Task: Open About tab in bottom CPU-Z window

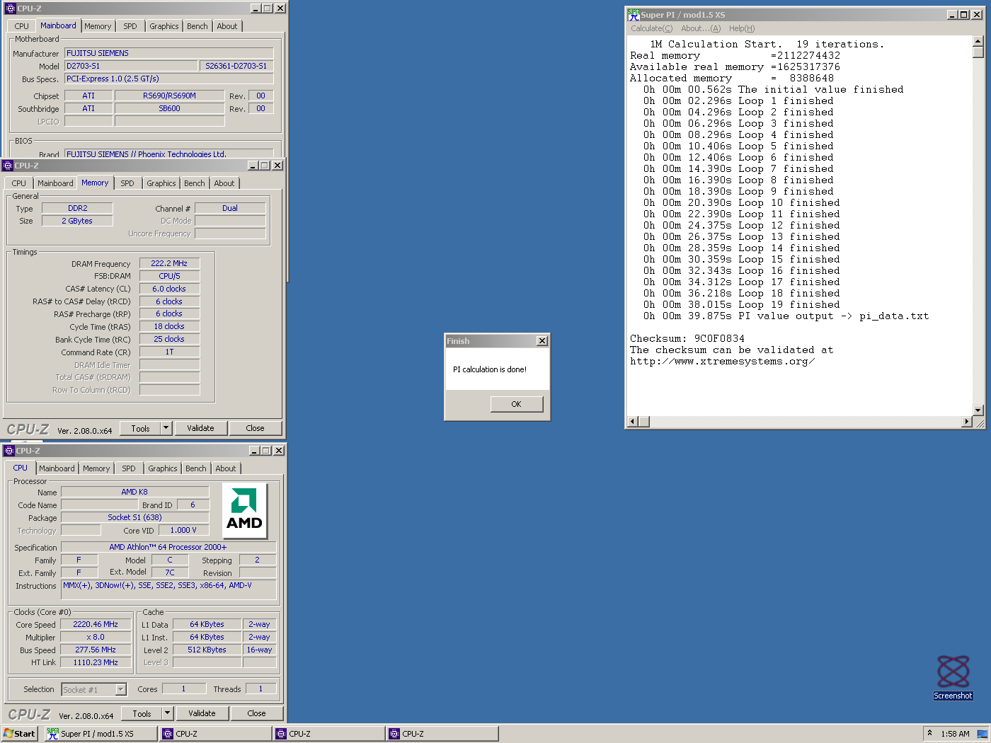Action: (226, 468)
